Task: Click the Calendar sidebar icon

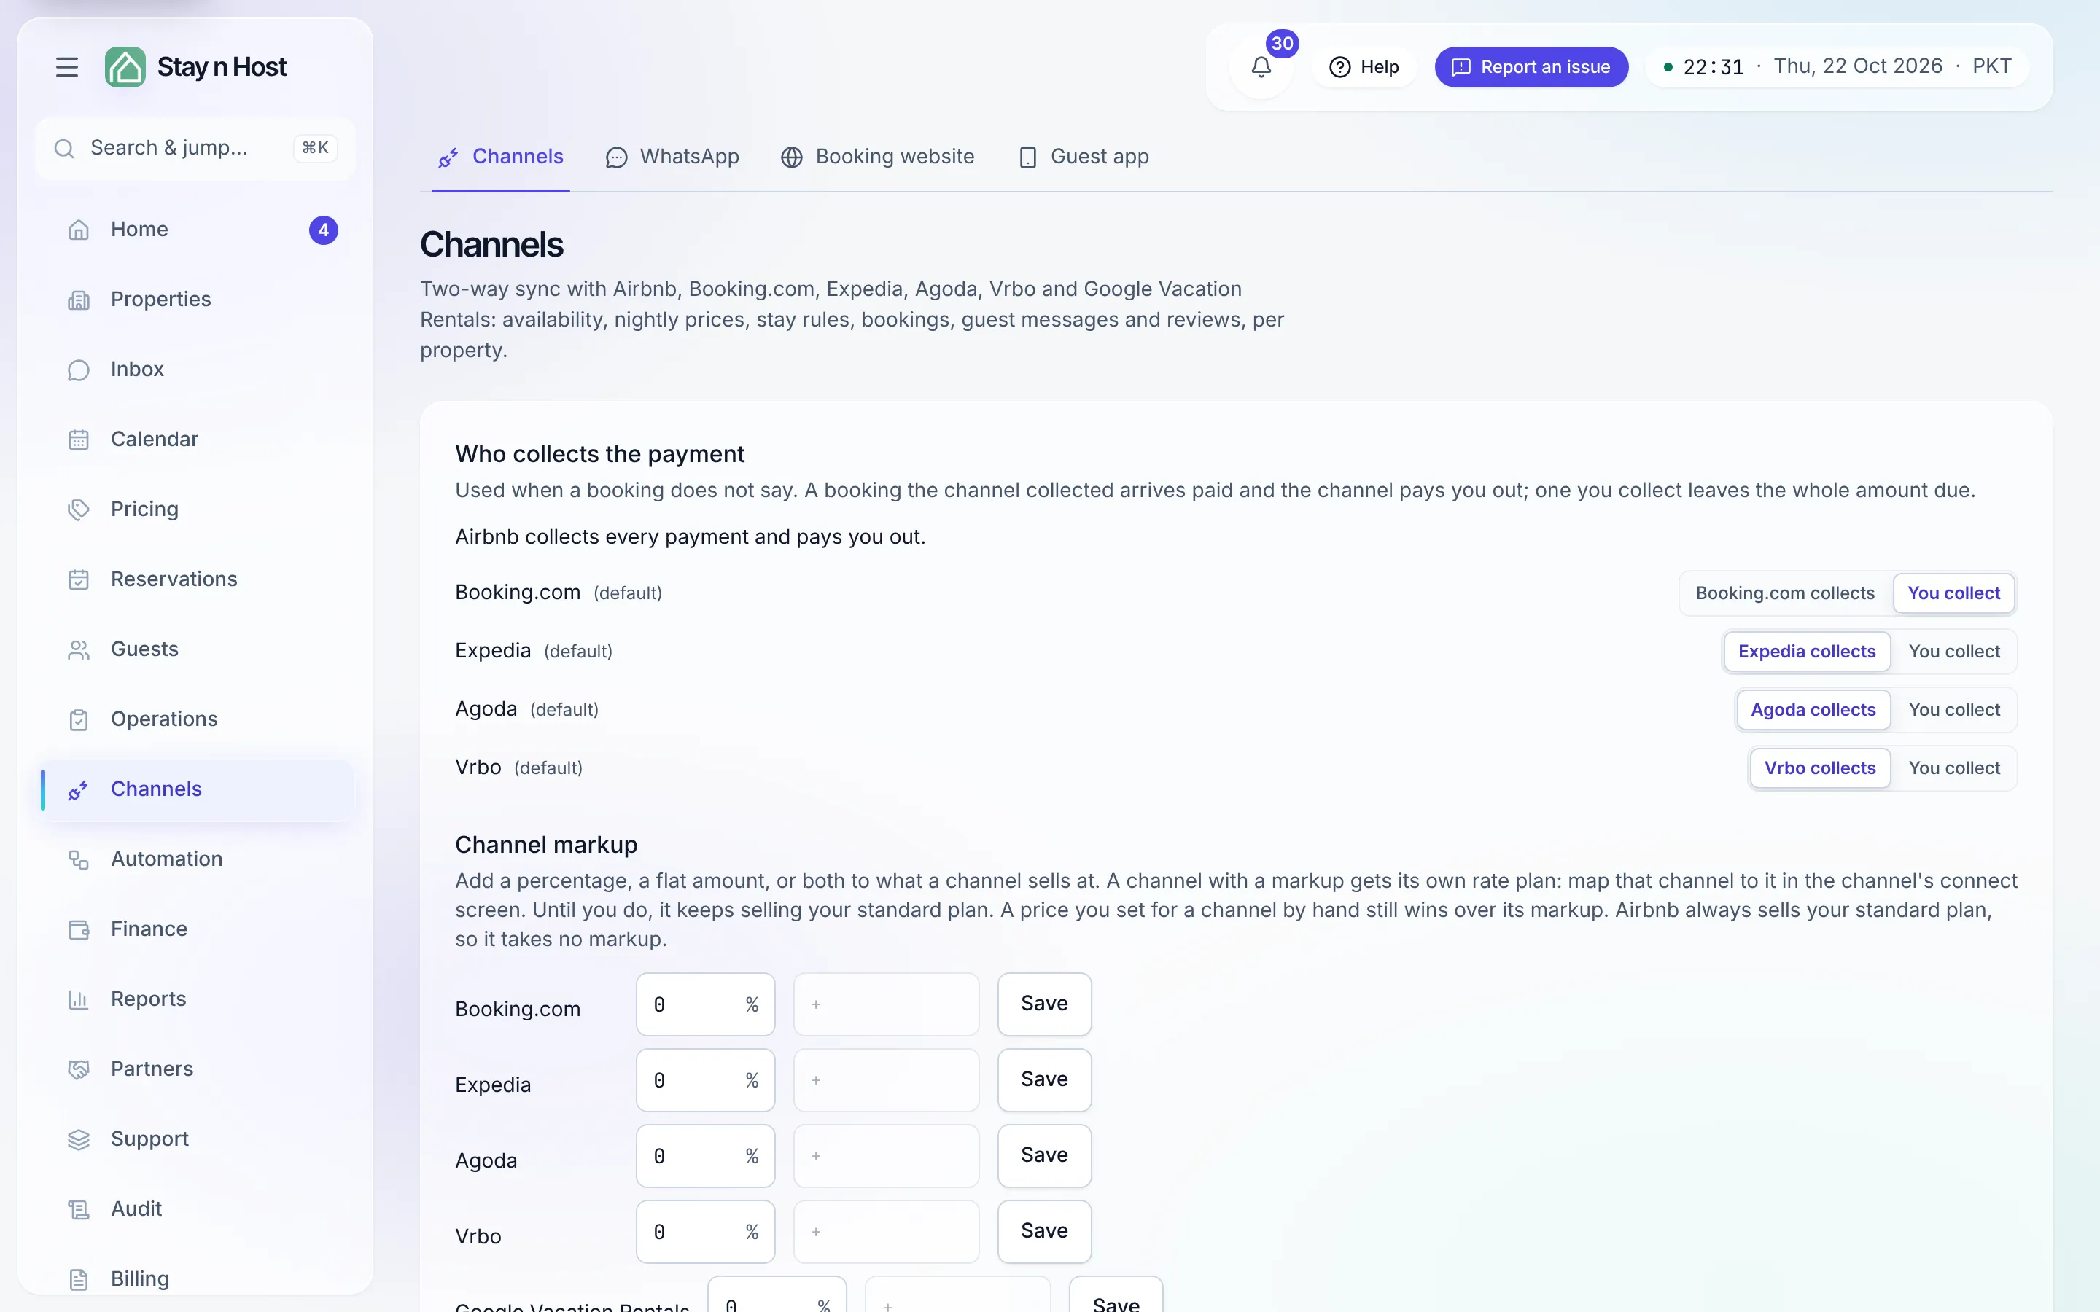Action: coord(79,439)
